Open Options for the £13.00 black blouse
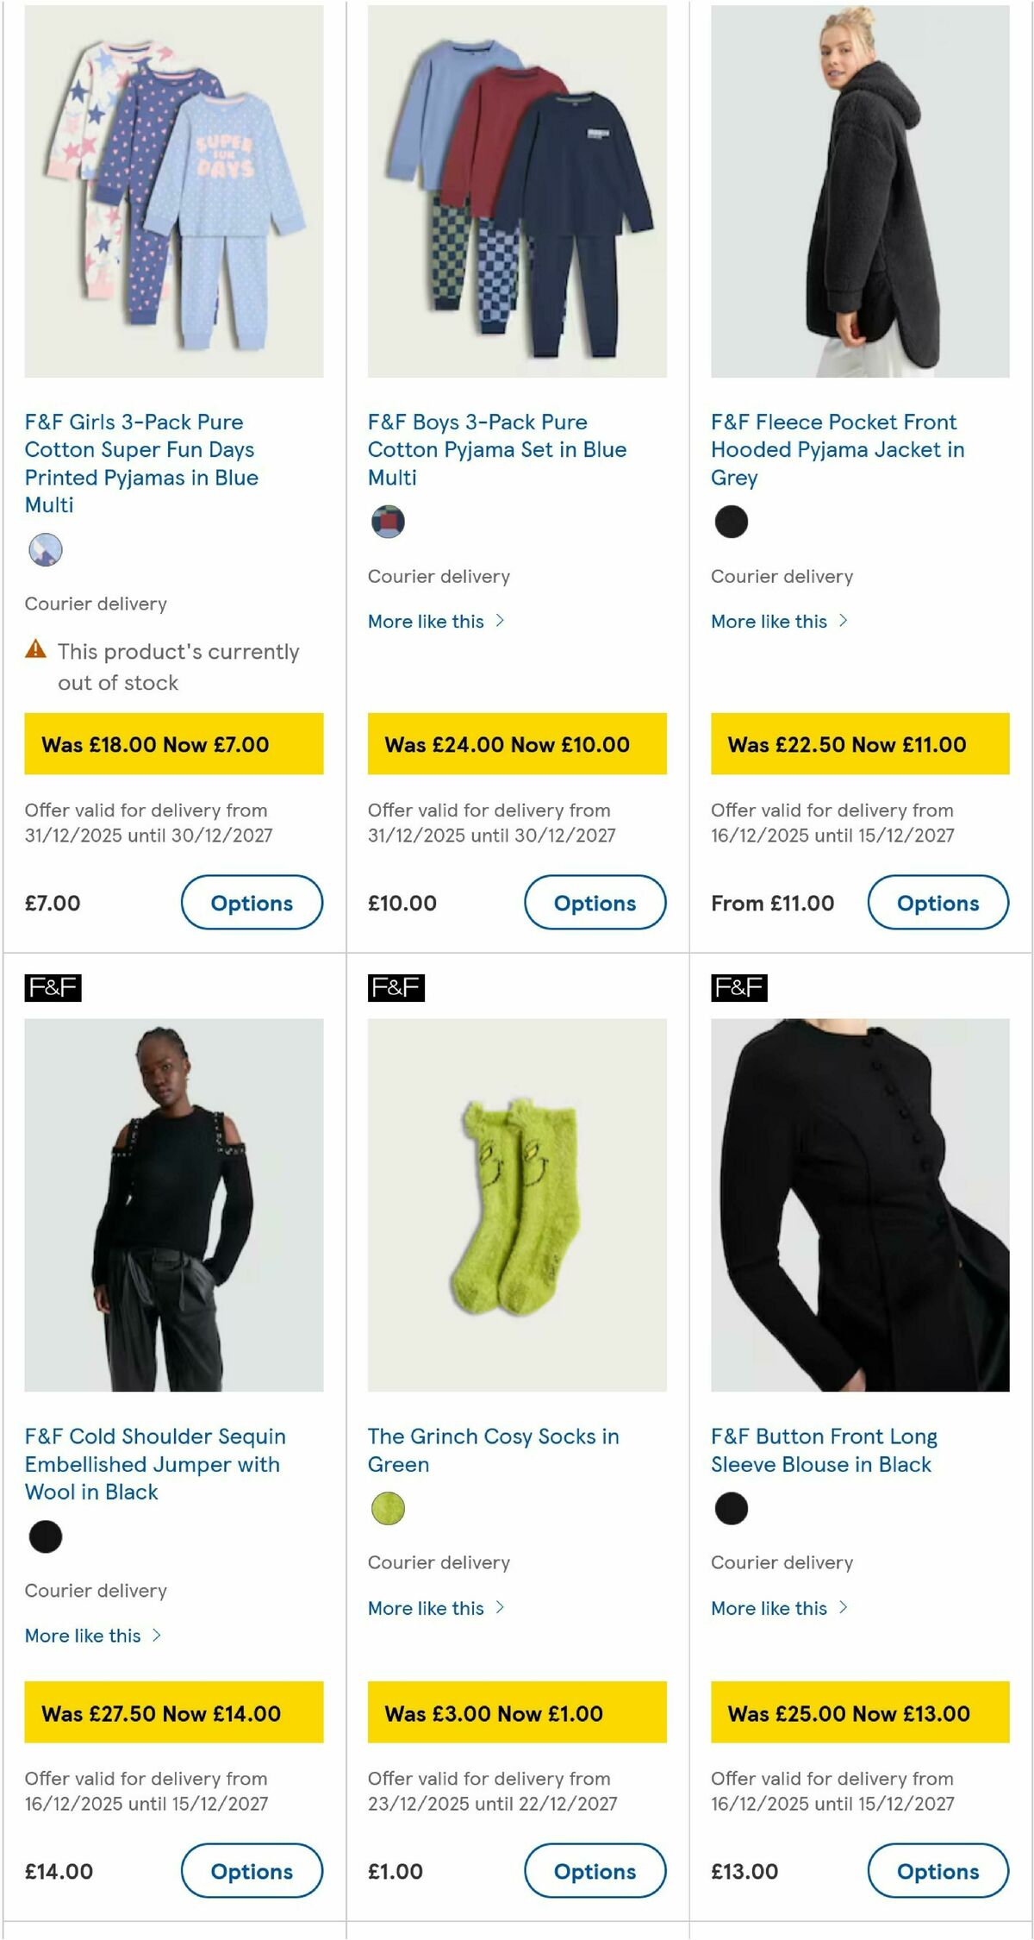Image resolution: width=1034 pixels, height=1940 pixels. coord(937,1871)
